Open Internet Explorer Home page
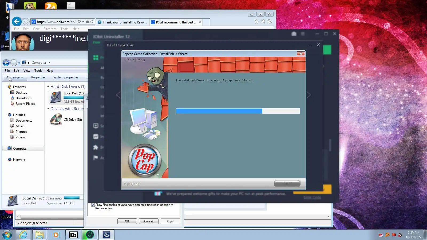Image resolution: width=427 pixels, height=240 pixels. [256, 22]
